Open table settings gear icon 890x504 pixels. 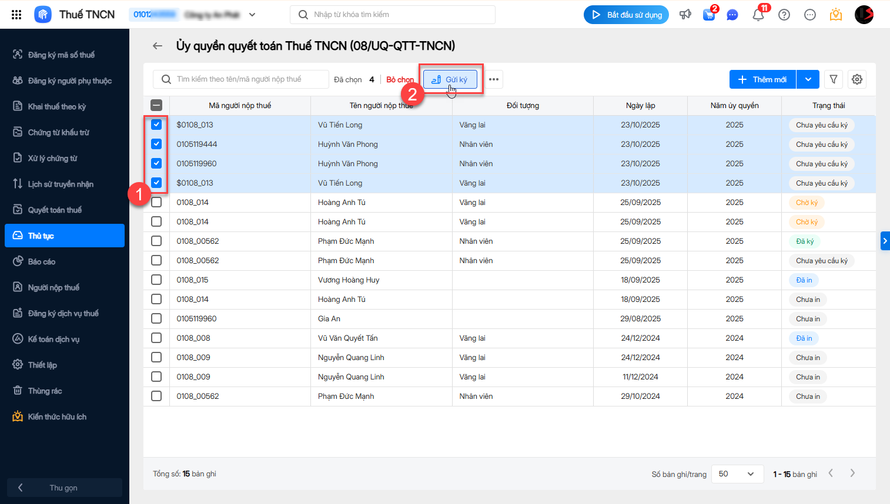pyautogui.click(x=857, y=79)
